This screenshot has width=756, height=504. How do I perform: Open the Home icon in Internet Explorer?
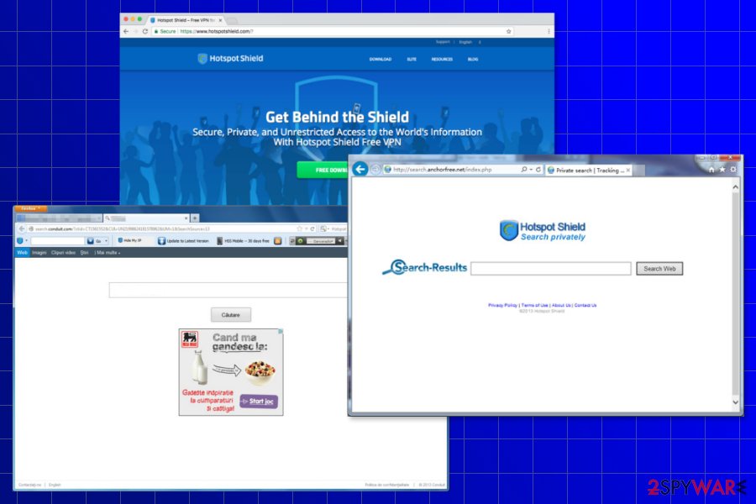point(711,170)
